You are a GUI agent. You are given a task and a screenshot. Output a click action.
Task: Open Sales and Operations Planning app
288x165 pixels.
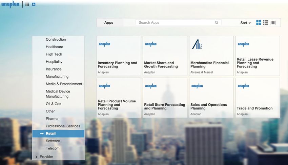pos(208,106)
